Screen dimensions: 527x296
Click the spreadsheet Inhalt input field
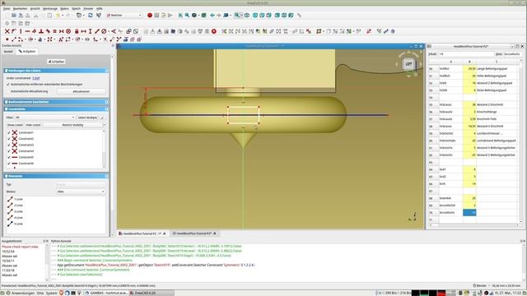[x=466, y=54]
